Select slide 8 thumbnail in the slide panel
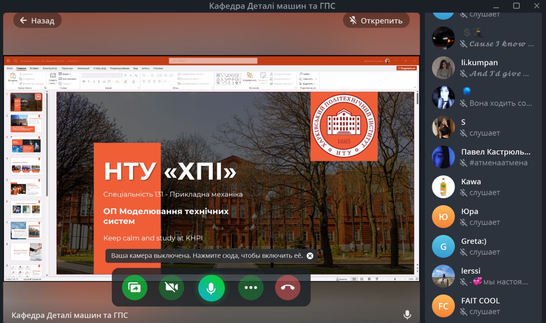The image size is (546, 323). [x=26, y=252]
